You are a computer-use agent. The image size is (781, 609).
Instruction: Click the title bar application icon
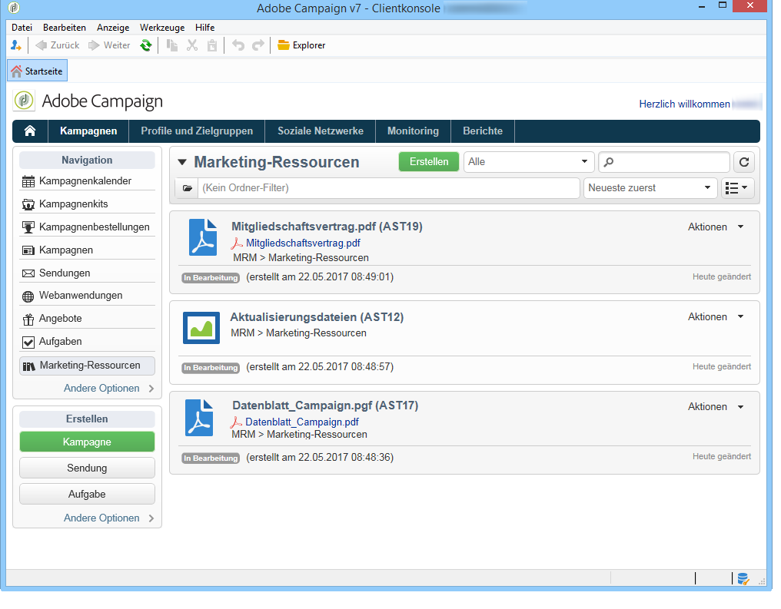tap(14, 8)
